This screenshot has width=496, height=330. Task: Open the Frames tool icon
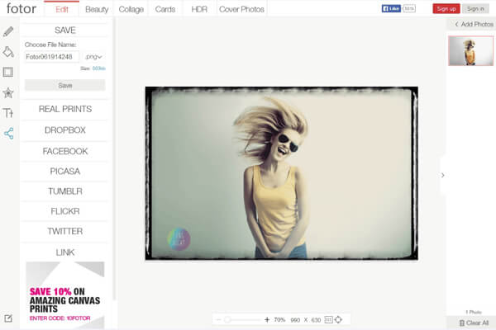(x=8, y=72)
